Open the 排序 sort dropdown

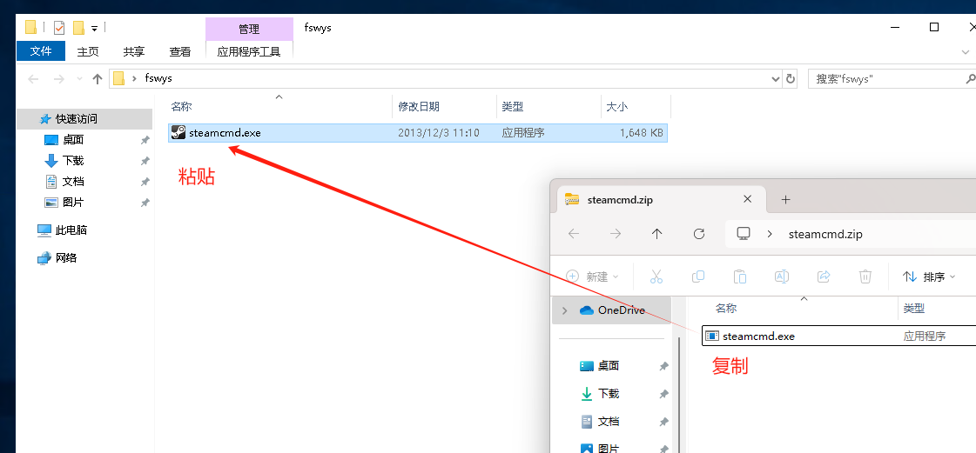(929, 276)
